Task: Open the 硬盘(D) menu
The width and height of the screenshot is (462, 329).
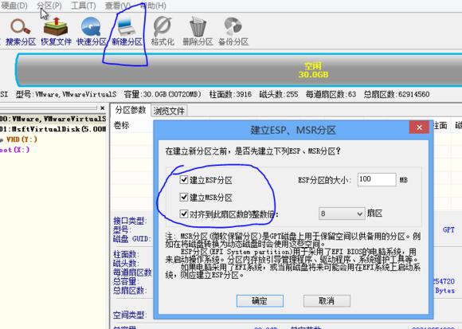Action: click(x=14, y=6)
